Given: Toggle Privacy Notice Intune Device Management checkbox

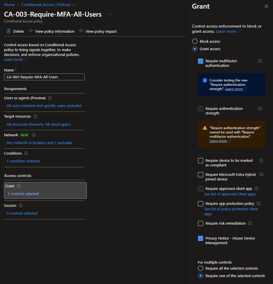Looking at the screenshot, I should tap(201, 238).
